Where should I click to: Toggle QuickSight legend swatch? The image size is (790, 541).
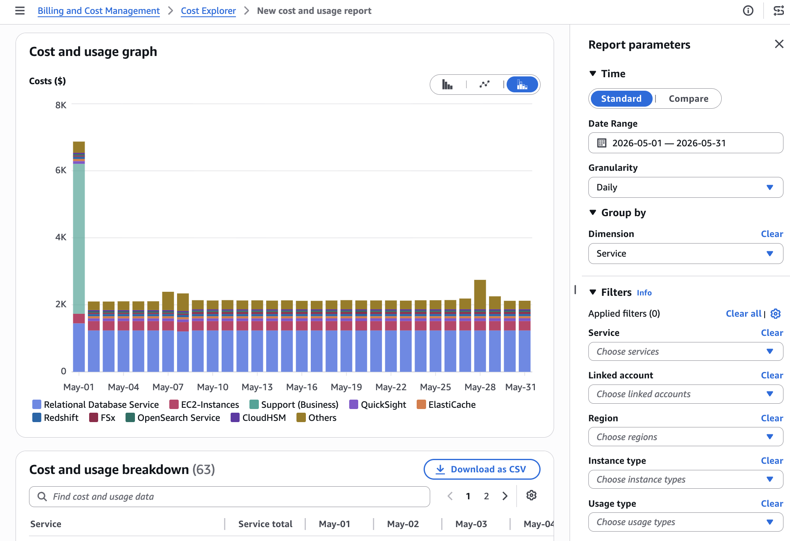pos(354,405)
